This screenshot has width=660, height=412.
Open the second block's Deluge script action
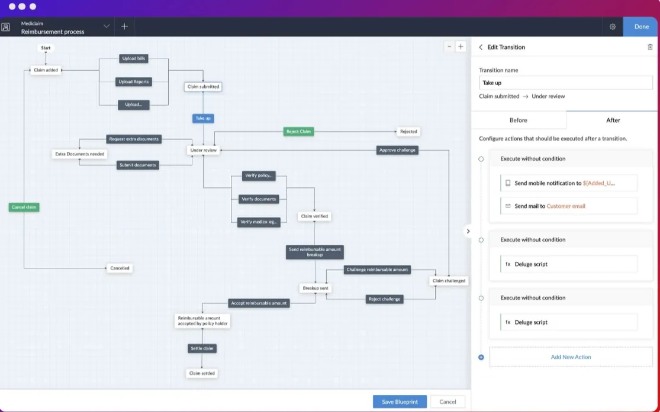[x=569, y=264]
